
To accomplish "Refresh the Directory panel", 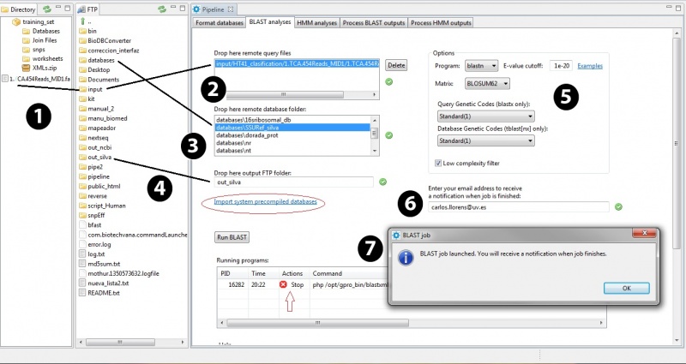I will 47,9.
